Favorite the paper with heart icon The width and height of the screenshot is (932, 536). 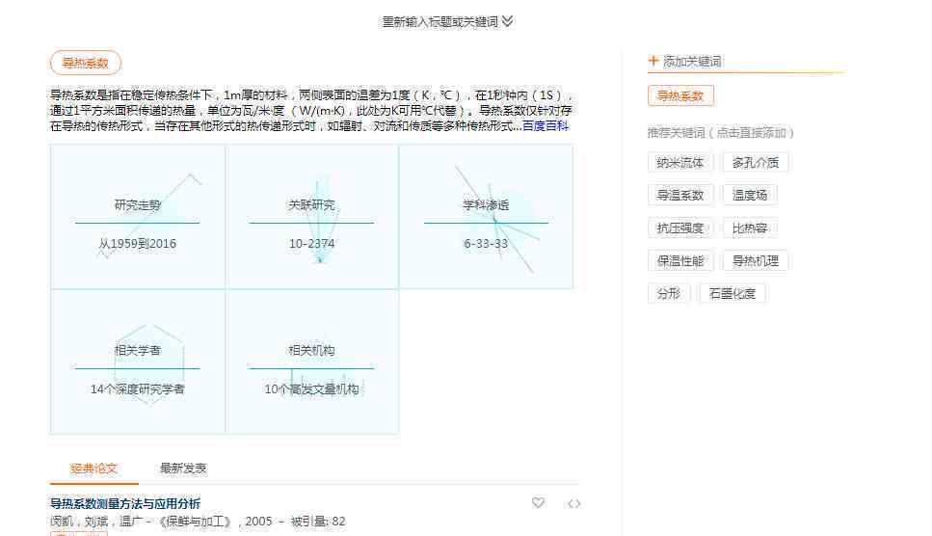point(538,502)
